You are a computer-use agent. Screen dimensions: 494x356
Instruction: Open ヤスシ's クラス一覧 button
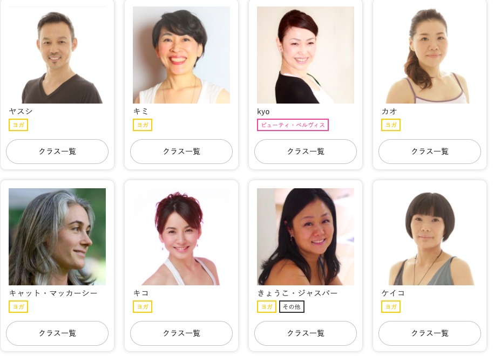click(57, 152)
